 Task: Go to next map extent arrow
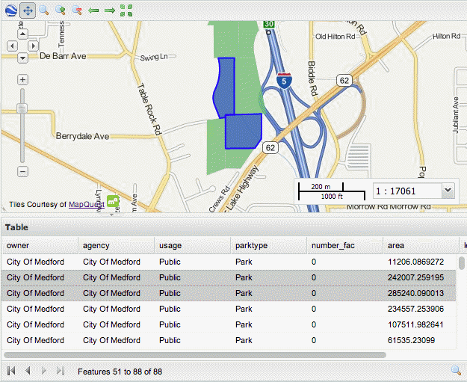110,10
